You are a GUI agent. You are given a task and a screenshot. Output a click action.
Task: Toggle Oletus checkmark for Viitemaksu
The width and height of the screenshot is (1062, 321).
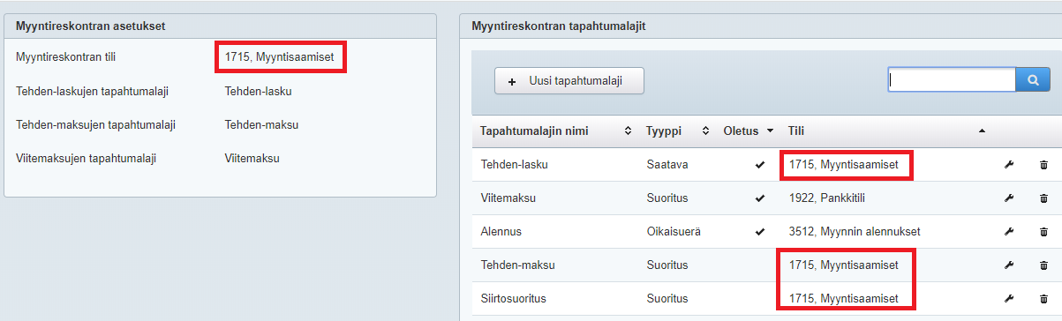[760, 198]
